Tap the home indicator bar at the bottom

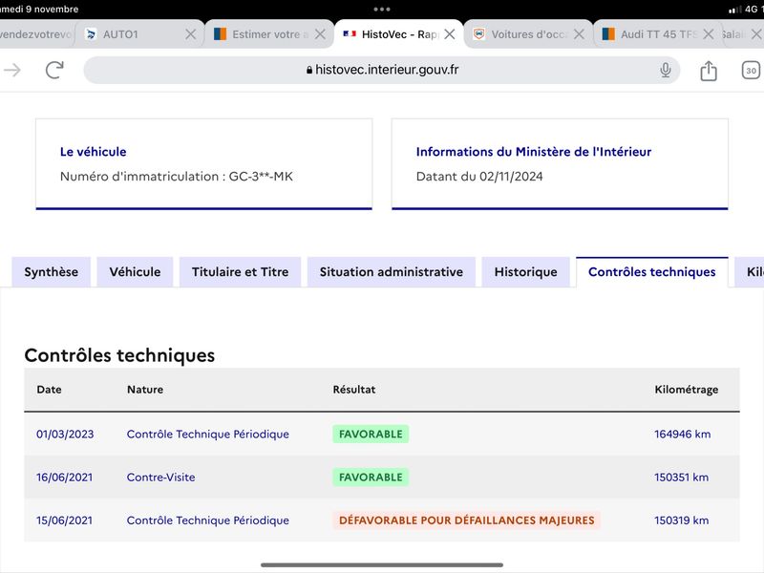[x=382, y=564]
